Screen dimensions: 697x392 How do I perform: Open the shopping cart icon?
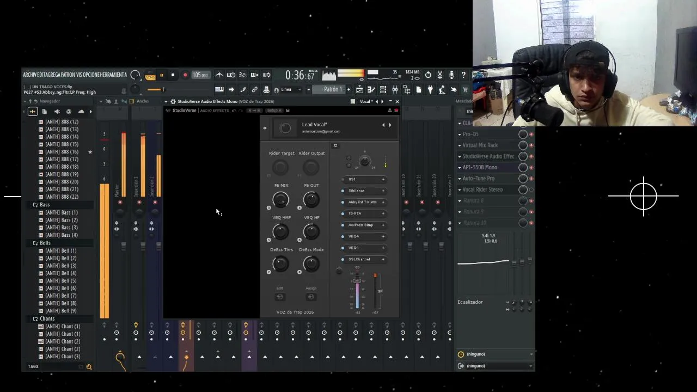[465, 90]
